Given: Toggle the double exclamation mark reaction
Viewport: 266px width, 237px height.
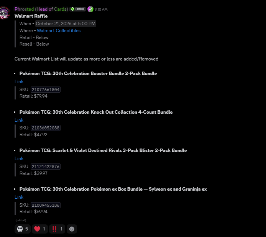Looking at the screenshot, I should tap(57, 229).
